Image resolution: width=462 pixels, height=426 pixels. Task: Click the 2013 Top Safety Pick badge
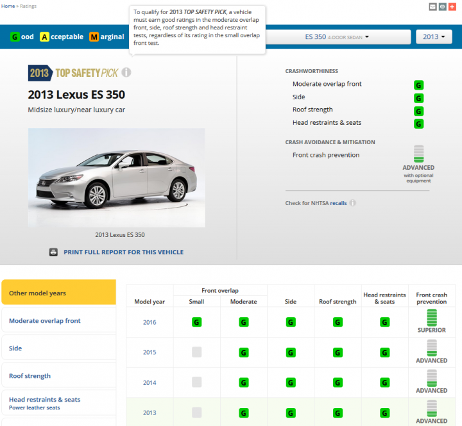[73, 72]
